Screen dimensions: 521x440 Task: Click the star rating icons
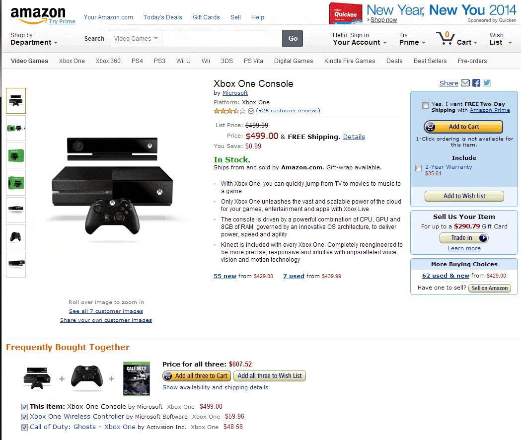point(229,111)
